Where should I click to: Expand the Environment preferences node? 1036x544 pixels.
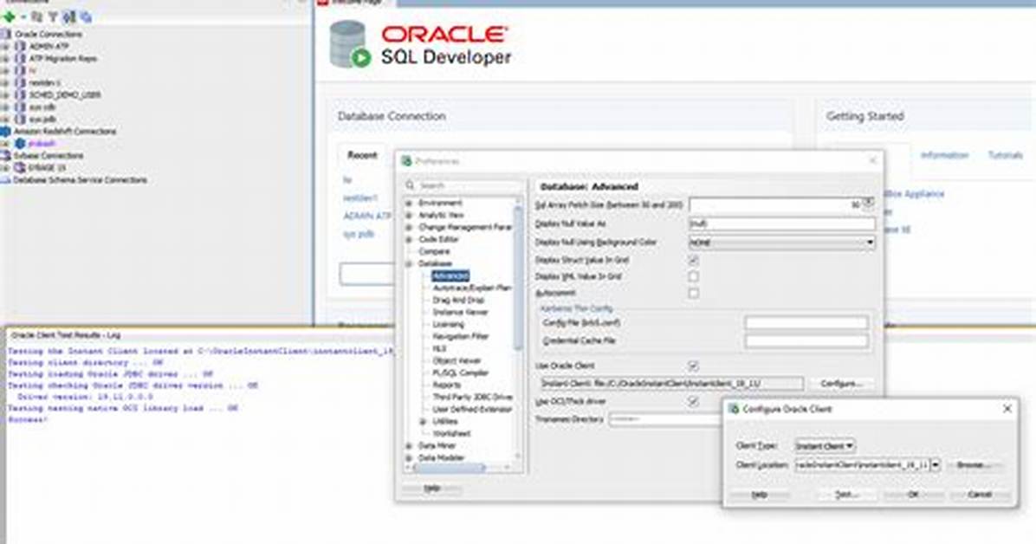[x=409, y=203]
